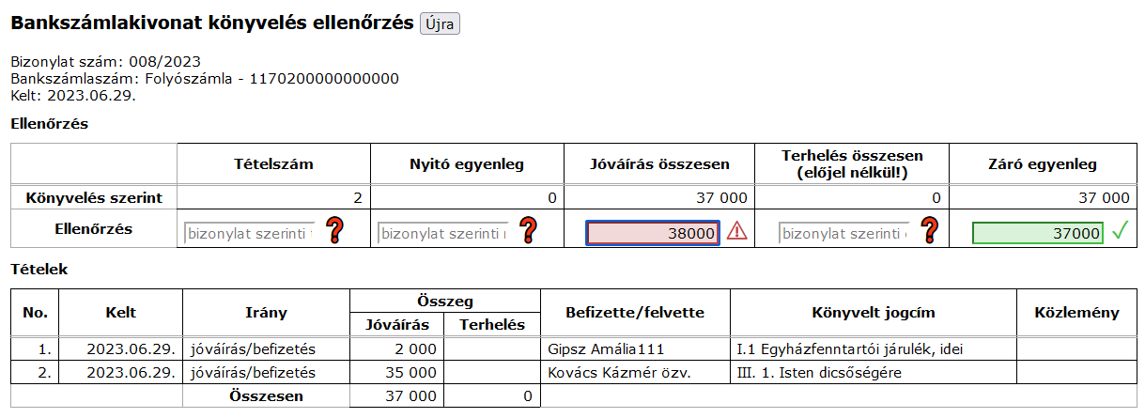Focus the Nyitó egyenleg ellenőrzés input field

point(442,233)
